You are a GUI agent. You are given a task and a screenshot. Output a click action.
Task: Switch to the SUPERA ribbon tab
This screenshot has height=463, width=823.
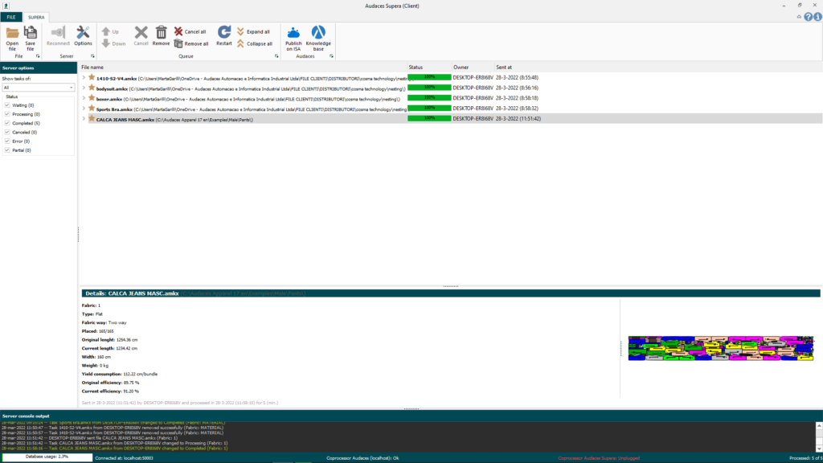(x=36, y=18)
